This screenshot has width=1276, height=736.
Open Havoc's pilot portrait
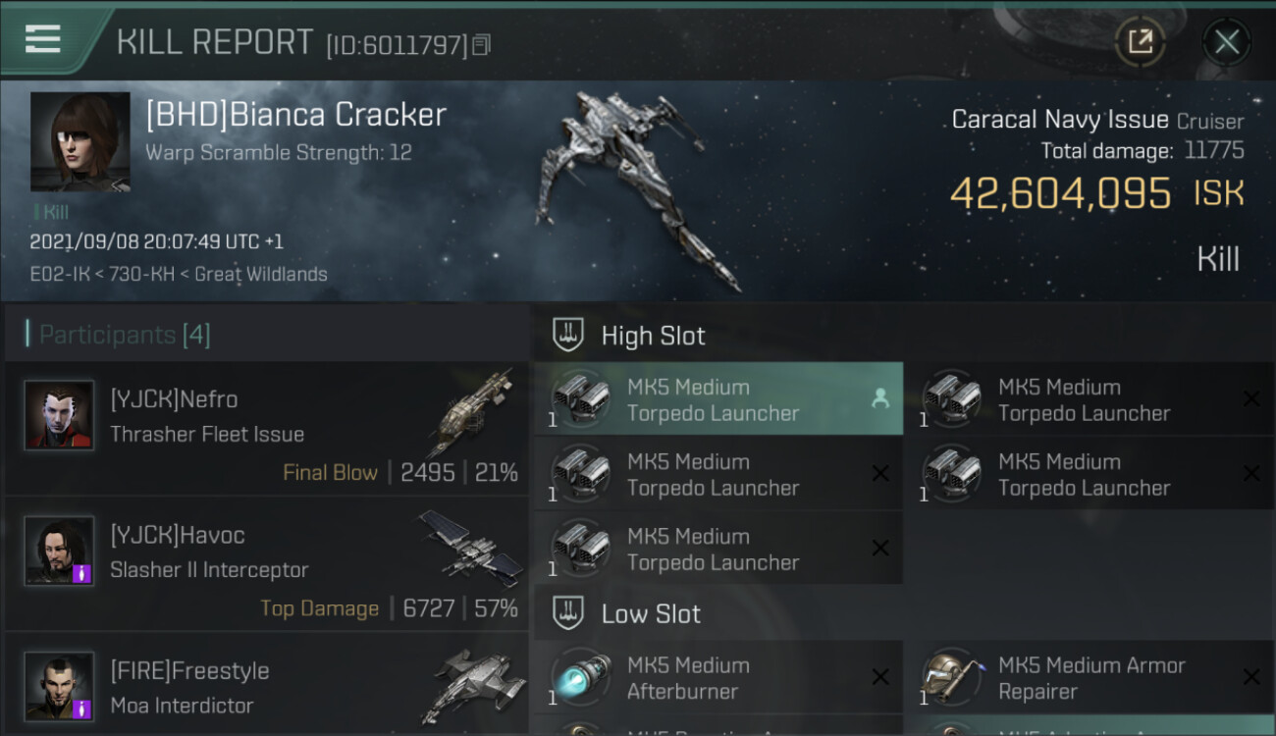pyautogui.click(x=59, y=551)
